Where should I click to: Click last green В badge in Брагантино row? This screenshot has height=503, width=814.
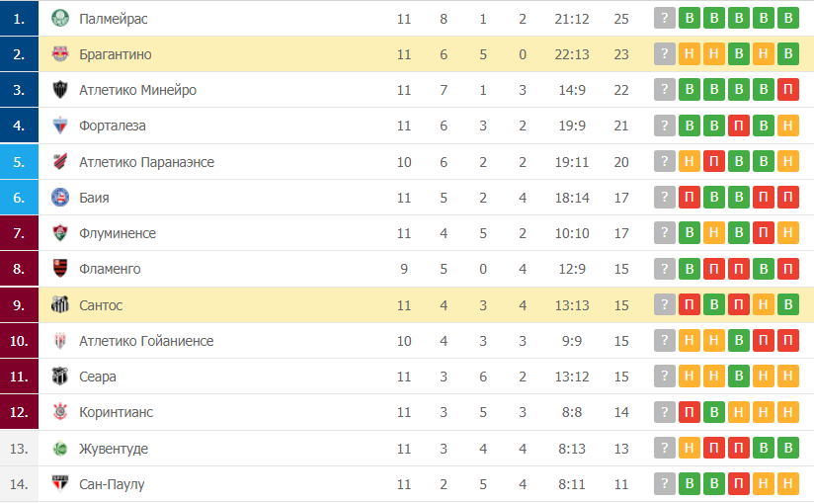point(788,53)
